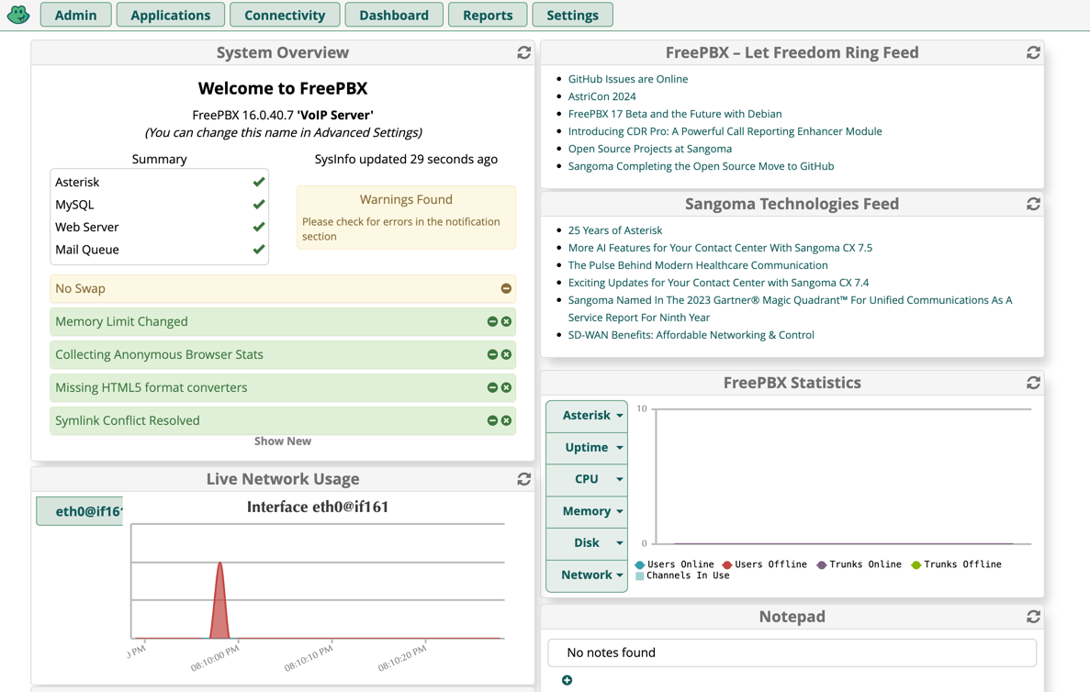Click the MySQL status checkmark
This screenshot has height=692, width=1090.
[259, 205]
